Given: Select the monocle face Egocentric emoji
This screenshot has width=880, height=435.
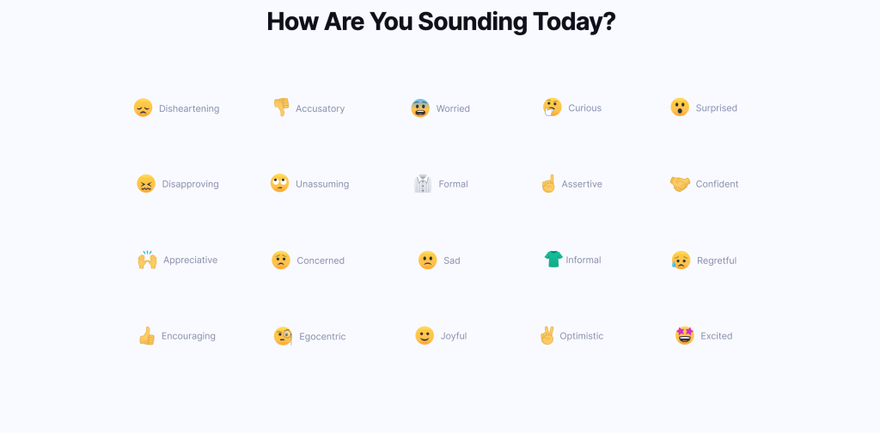Looking at the screenshot, I should (283, 336).
